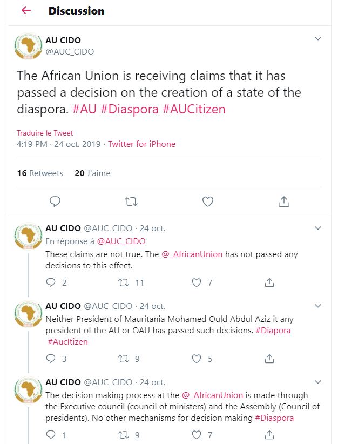Open the @_AfricanUnion mention in first reply

pos(192,254)
